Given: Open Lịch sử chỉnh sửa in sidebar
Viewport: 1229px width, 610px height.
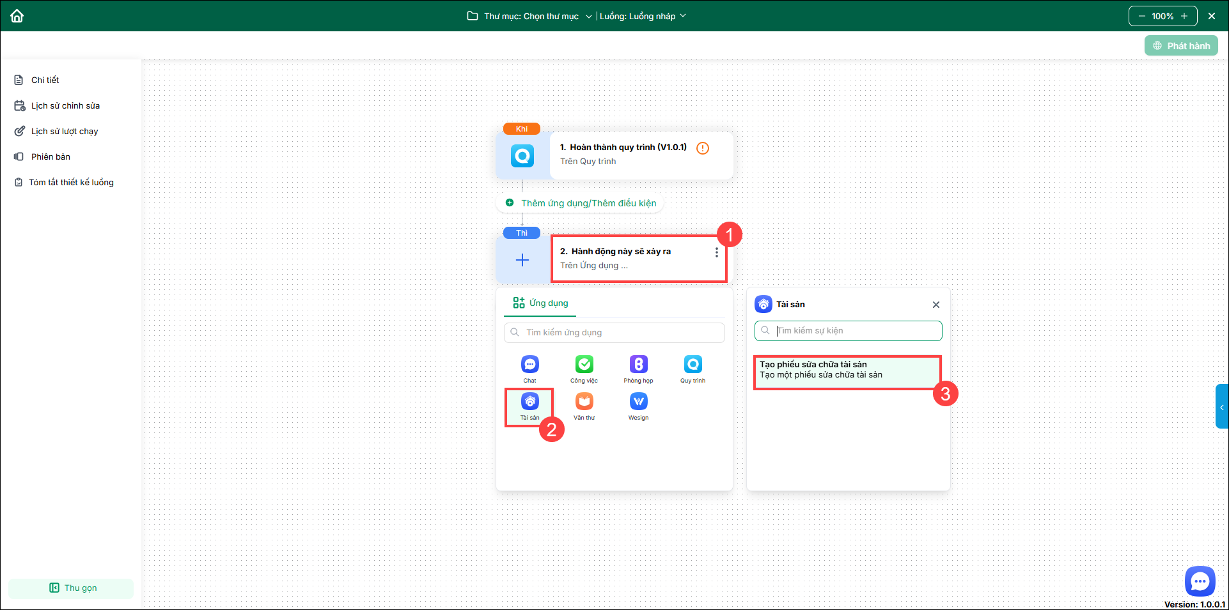Looking at the screenshot, I should coord(65,105).
